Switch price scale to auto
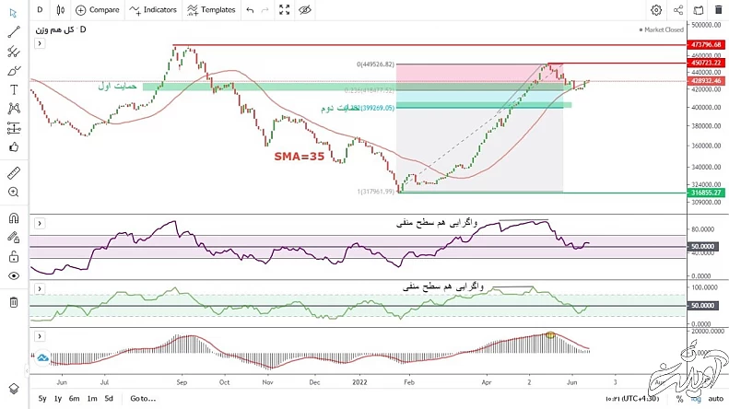Screen dimensions: 729x409 715,399
